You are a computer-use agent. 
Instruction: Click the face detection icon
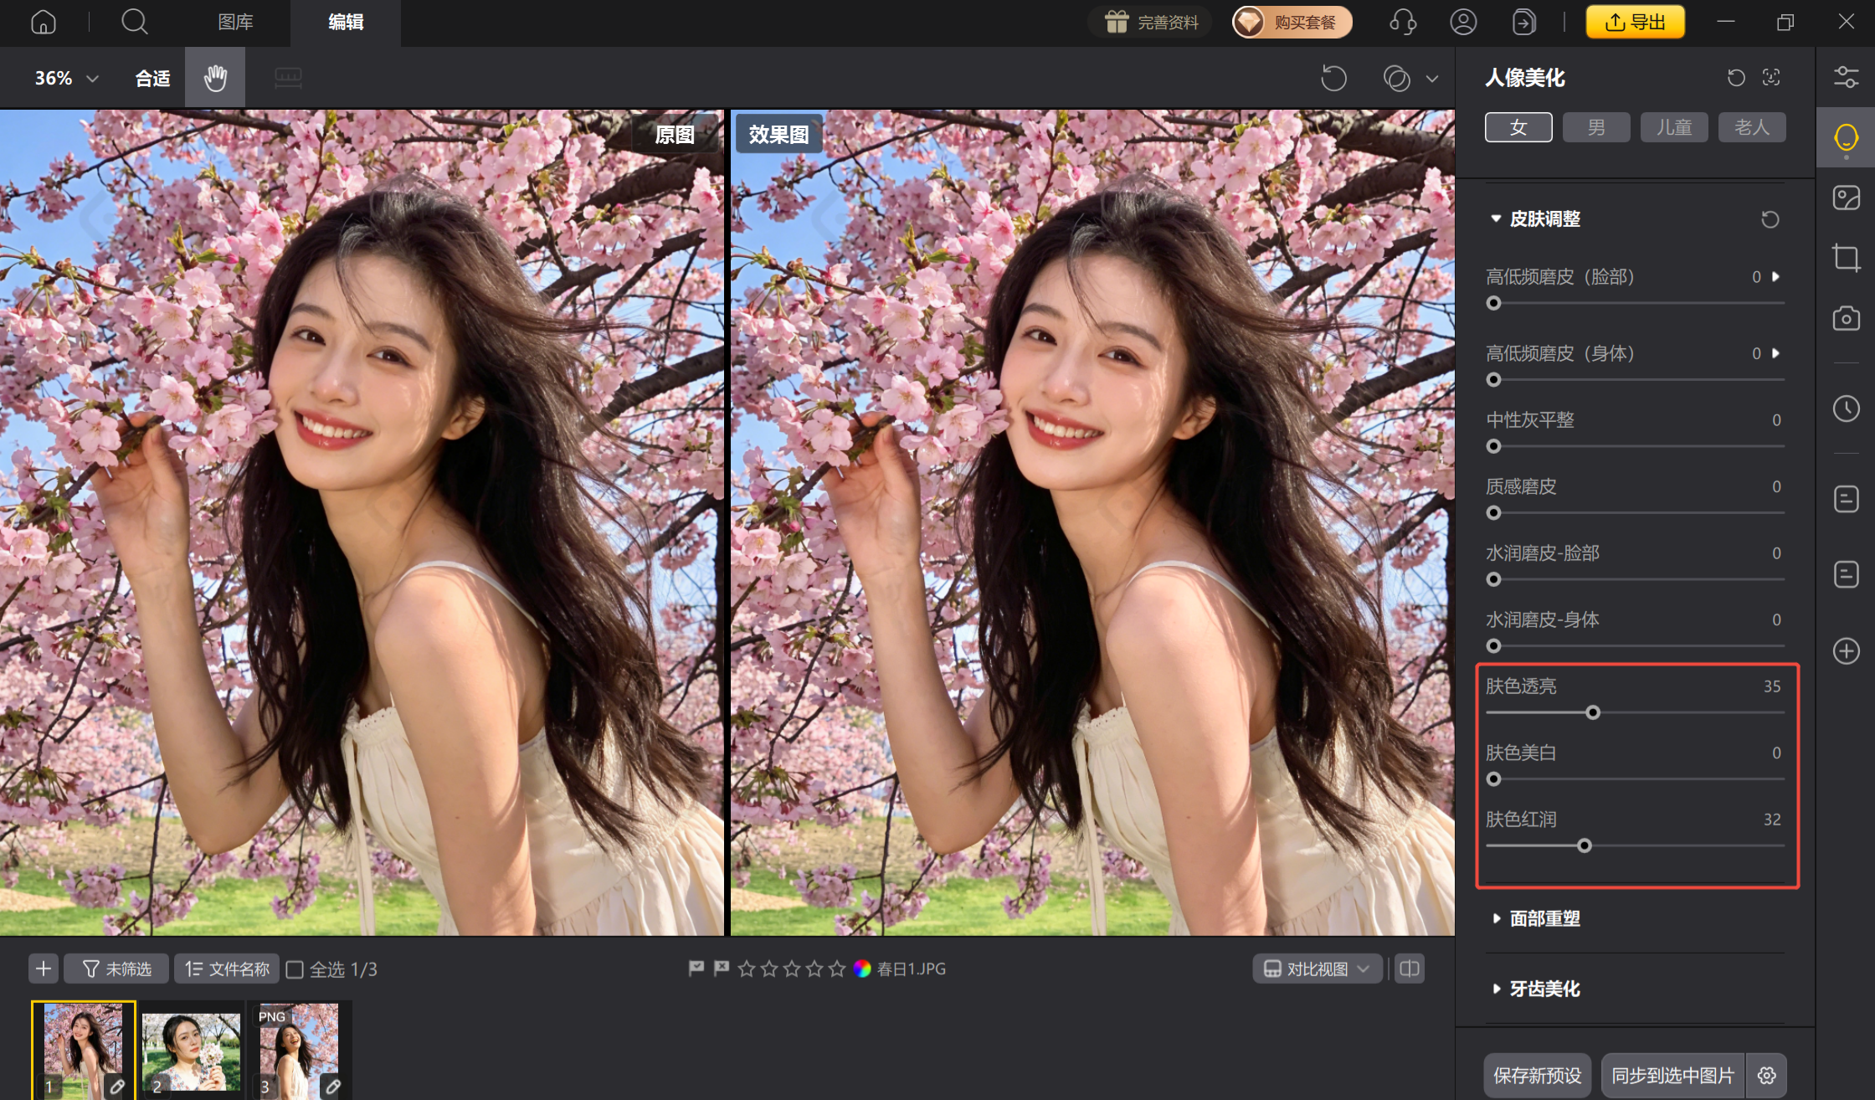1771,78
